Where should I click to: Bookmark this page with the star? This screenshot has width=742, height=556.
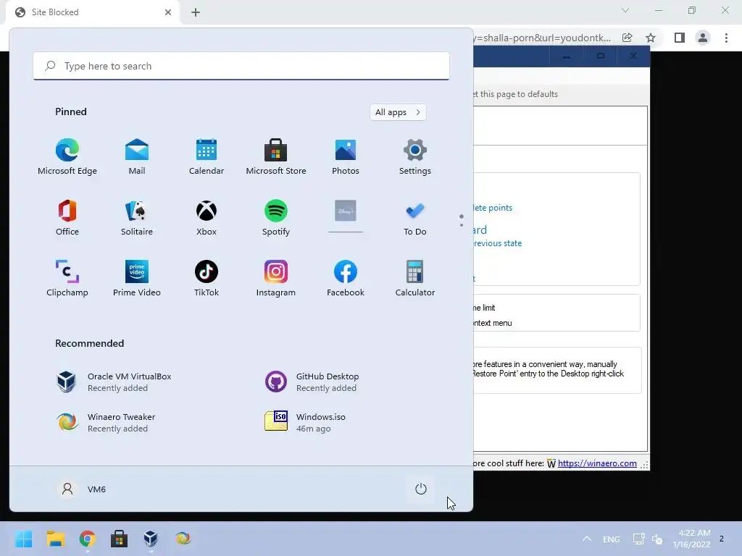tap(651, 38)
